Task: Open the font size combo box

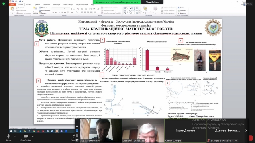Action: tap(68, 8)
